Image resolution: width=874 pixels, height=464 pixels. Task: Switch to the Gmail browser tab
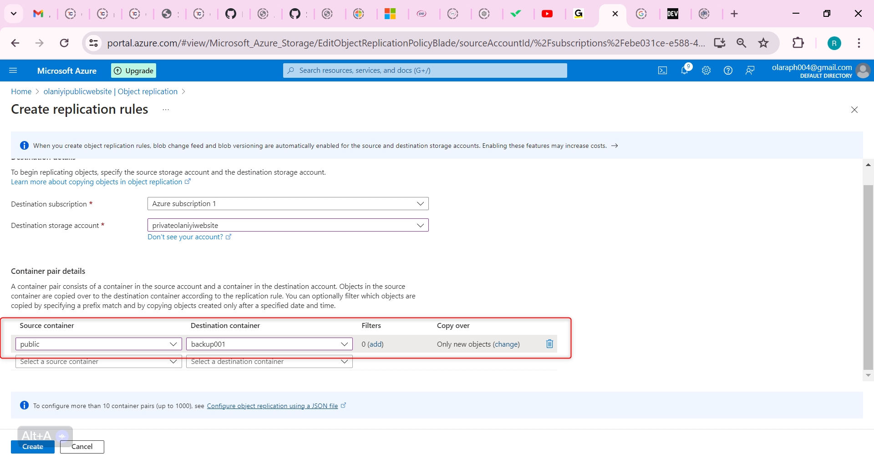tap(38, 14)
